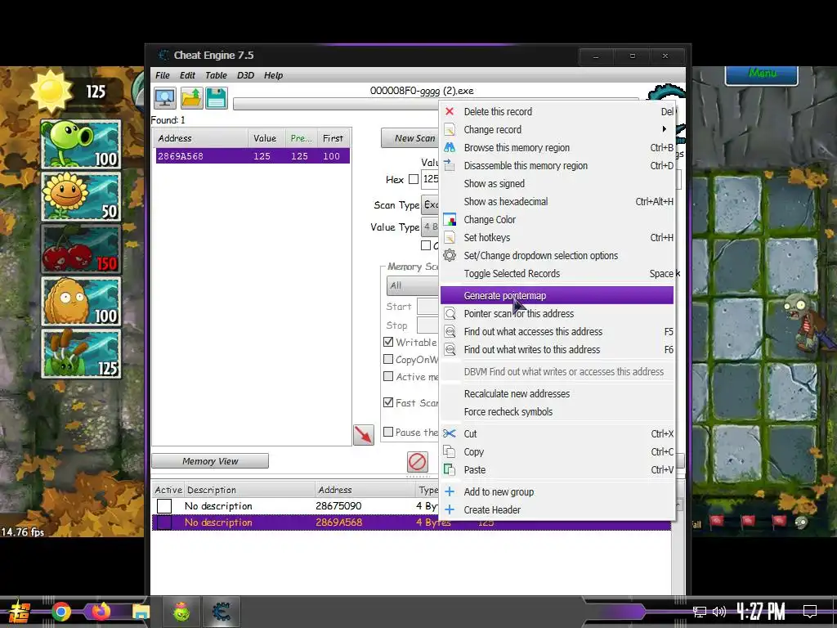Click the gear dropdown selection options icon
The height and width of the screenshot is (628, 837).
click(x=450, y=255)
